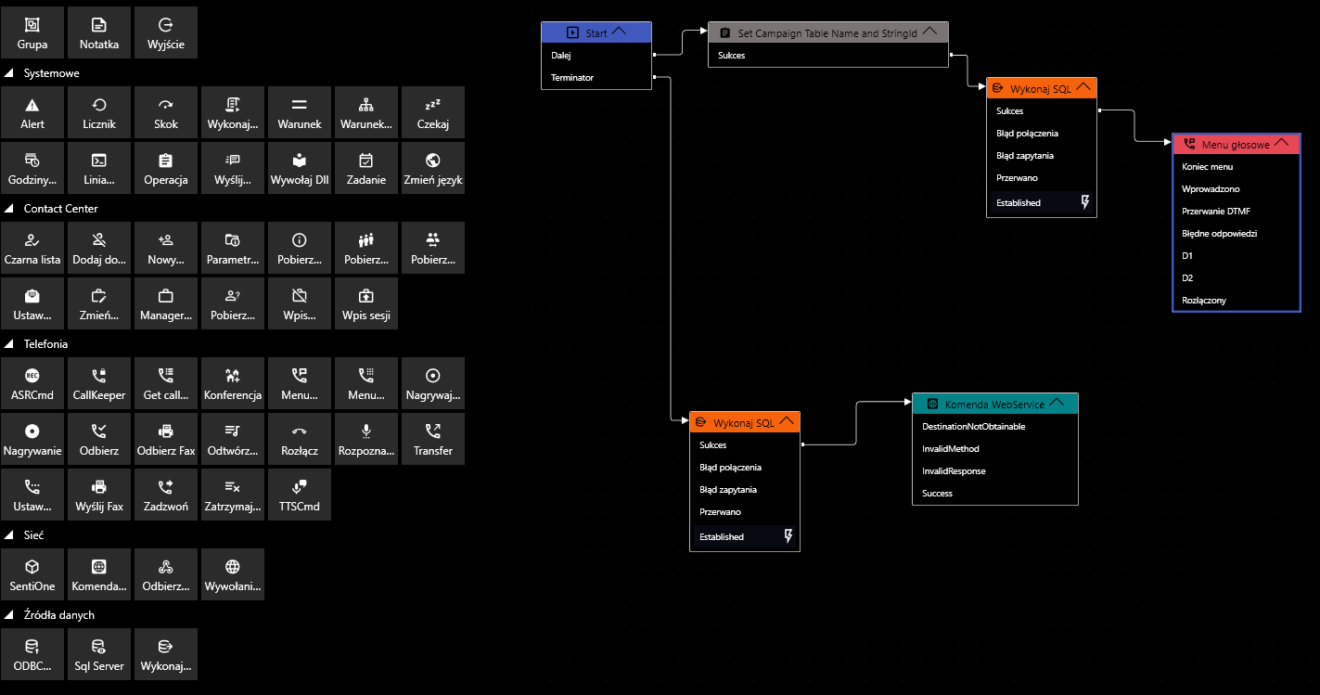1320x695 pixels.
Task: Select the Grupa tool
Action: [32, 32]
